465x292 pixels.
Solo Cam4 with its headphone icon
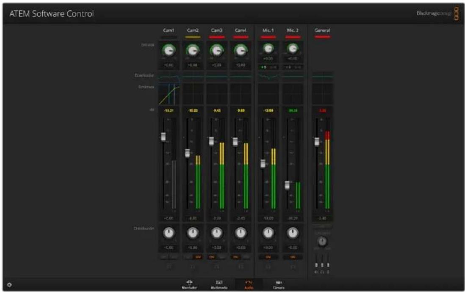point(241,267)
